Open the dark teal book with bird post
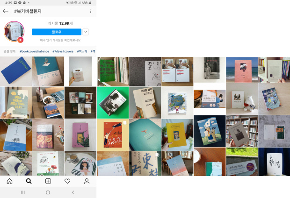 point(145,135)
